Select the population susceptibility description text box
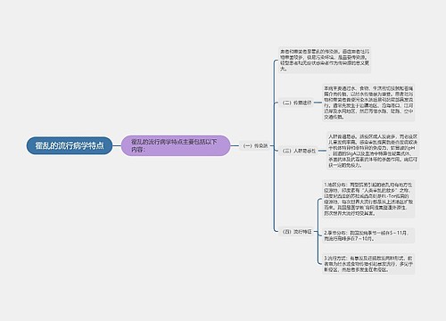This screenshot has width=446, height=321. 373,151
